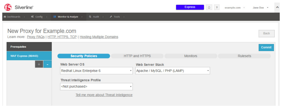Open the Threat Intelligence Profile dropdown
This screenshot has width=282, height=108.
tap(96, 87)
